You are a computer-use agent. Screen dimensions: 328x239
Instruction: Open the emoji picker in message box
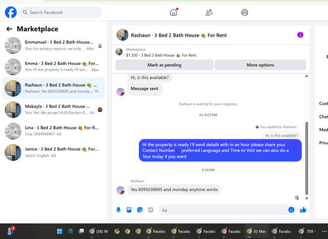291,210
